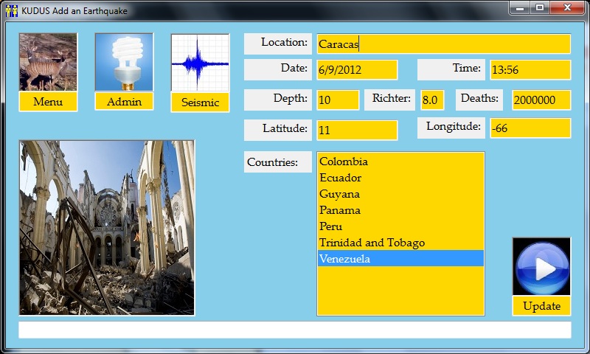Click the yellow Update label button
This screenshot has height=354, width=590.
(x=541, y=306)
